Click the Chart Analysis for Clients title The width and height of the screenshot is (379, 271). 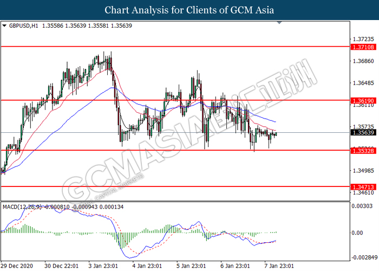(x=190, y=10)
